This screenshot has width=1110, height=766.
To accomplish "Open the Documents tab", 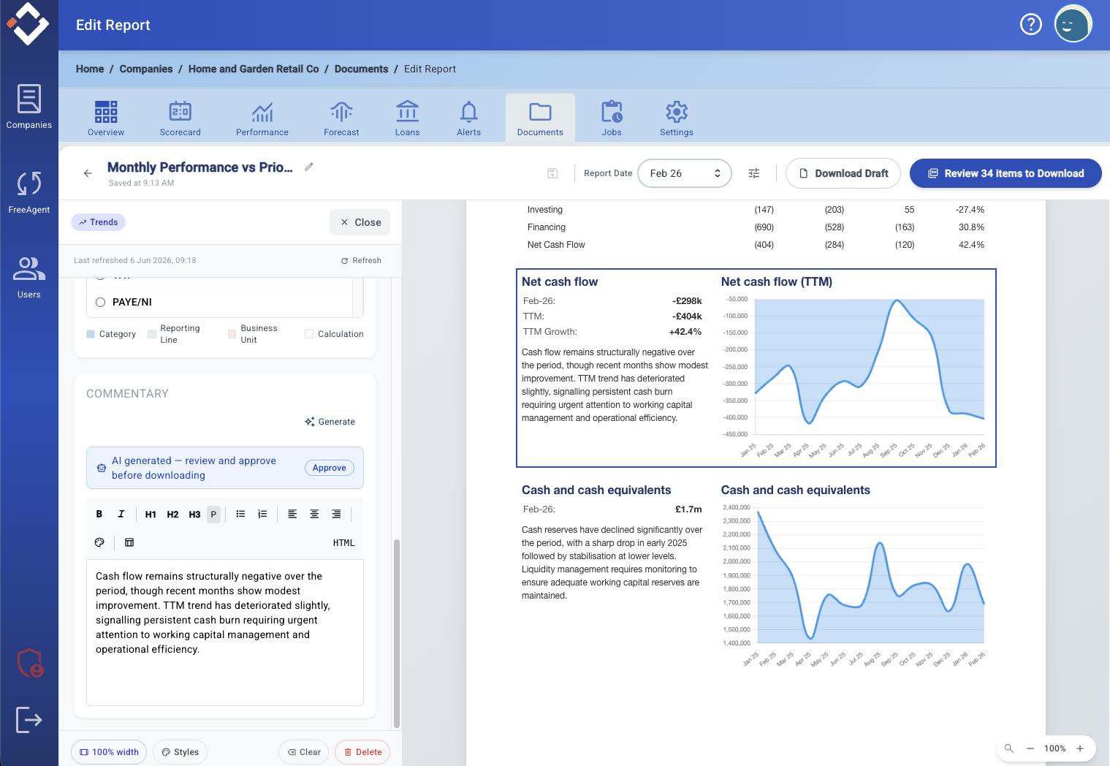I will click(540, 118).
